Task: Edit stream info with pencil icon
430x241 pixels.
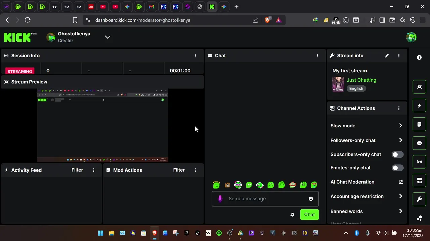Action: [x=387, y=56]
